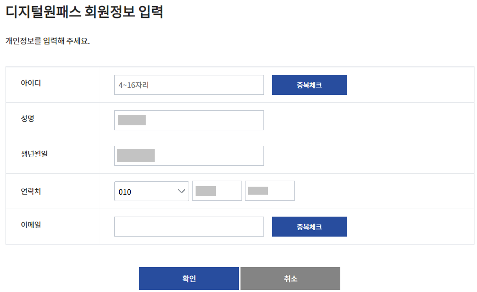Click the middle phone number input box
The image size is (477, 292).
click(x=217, y=191)
